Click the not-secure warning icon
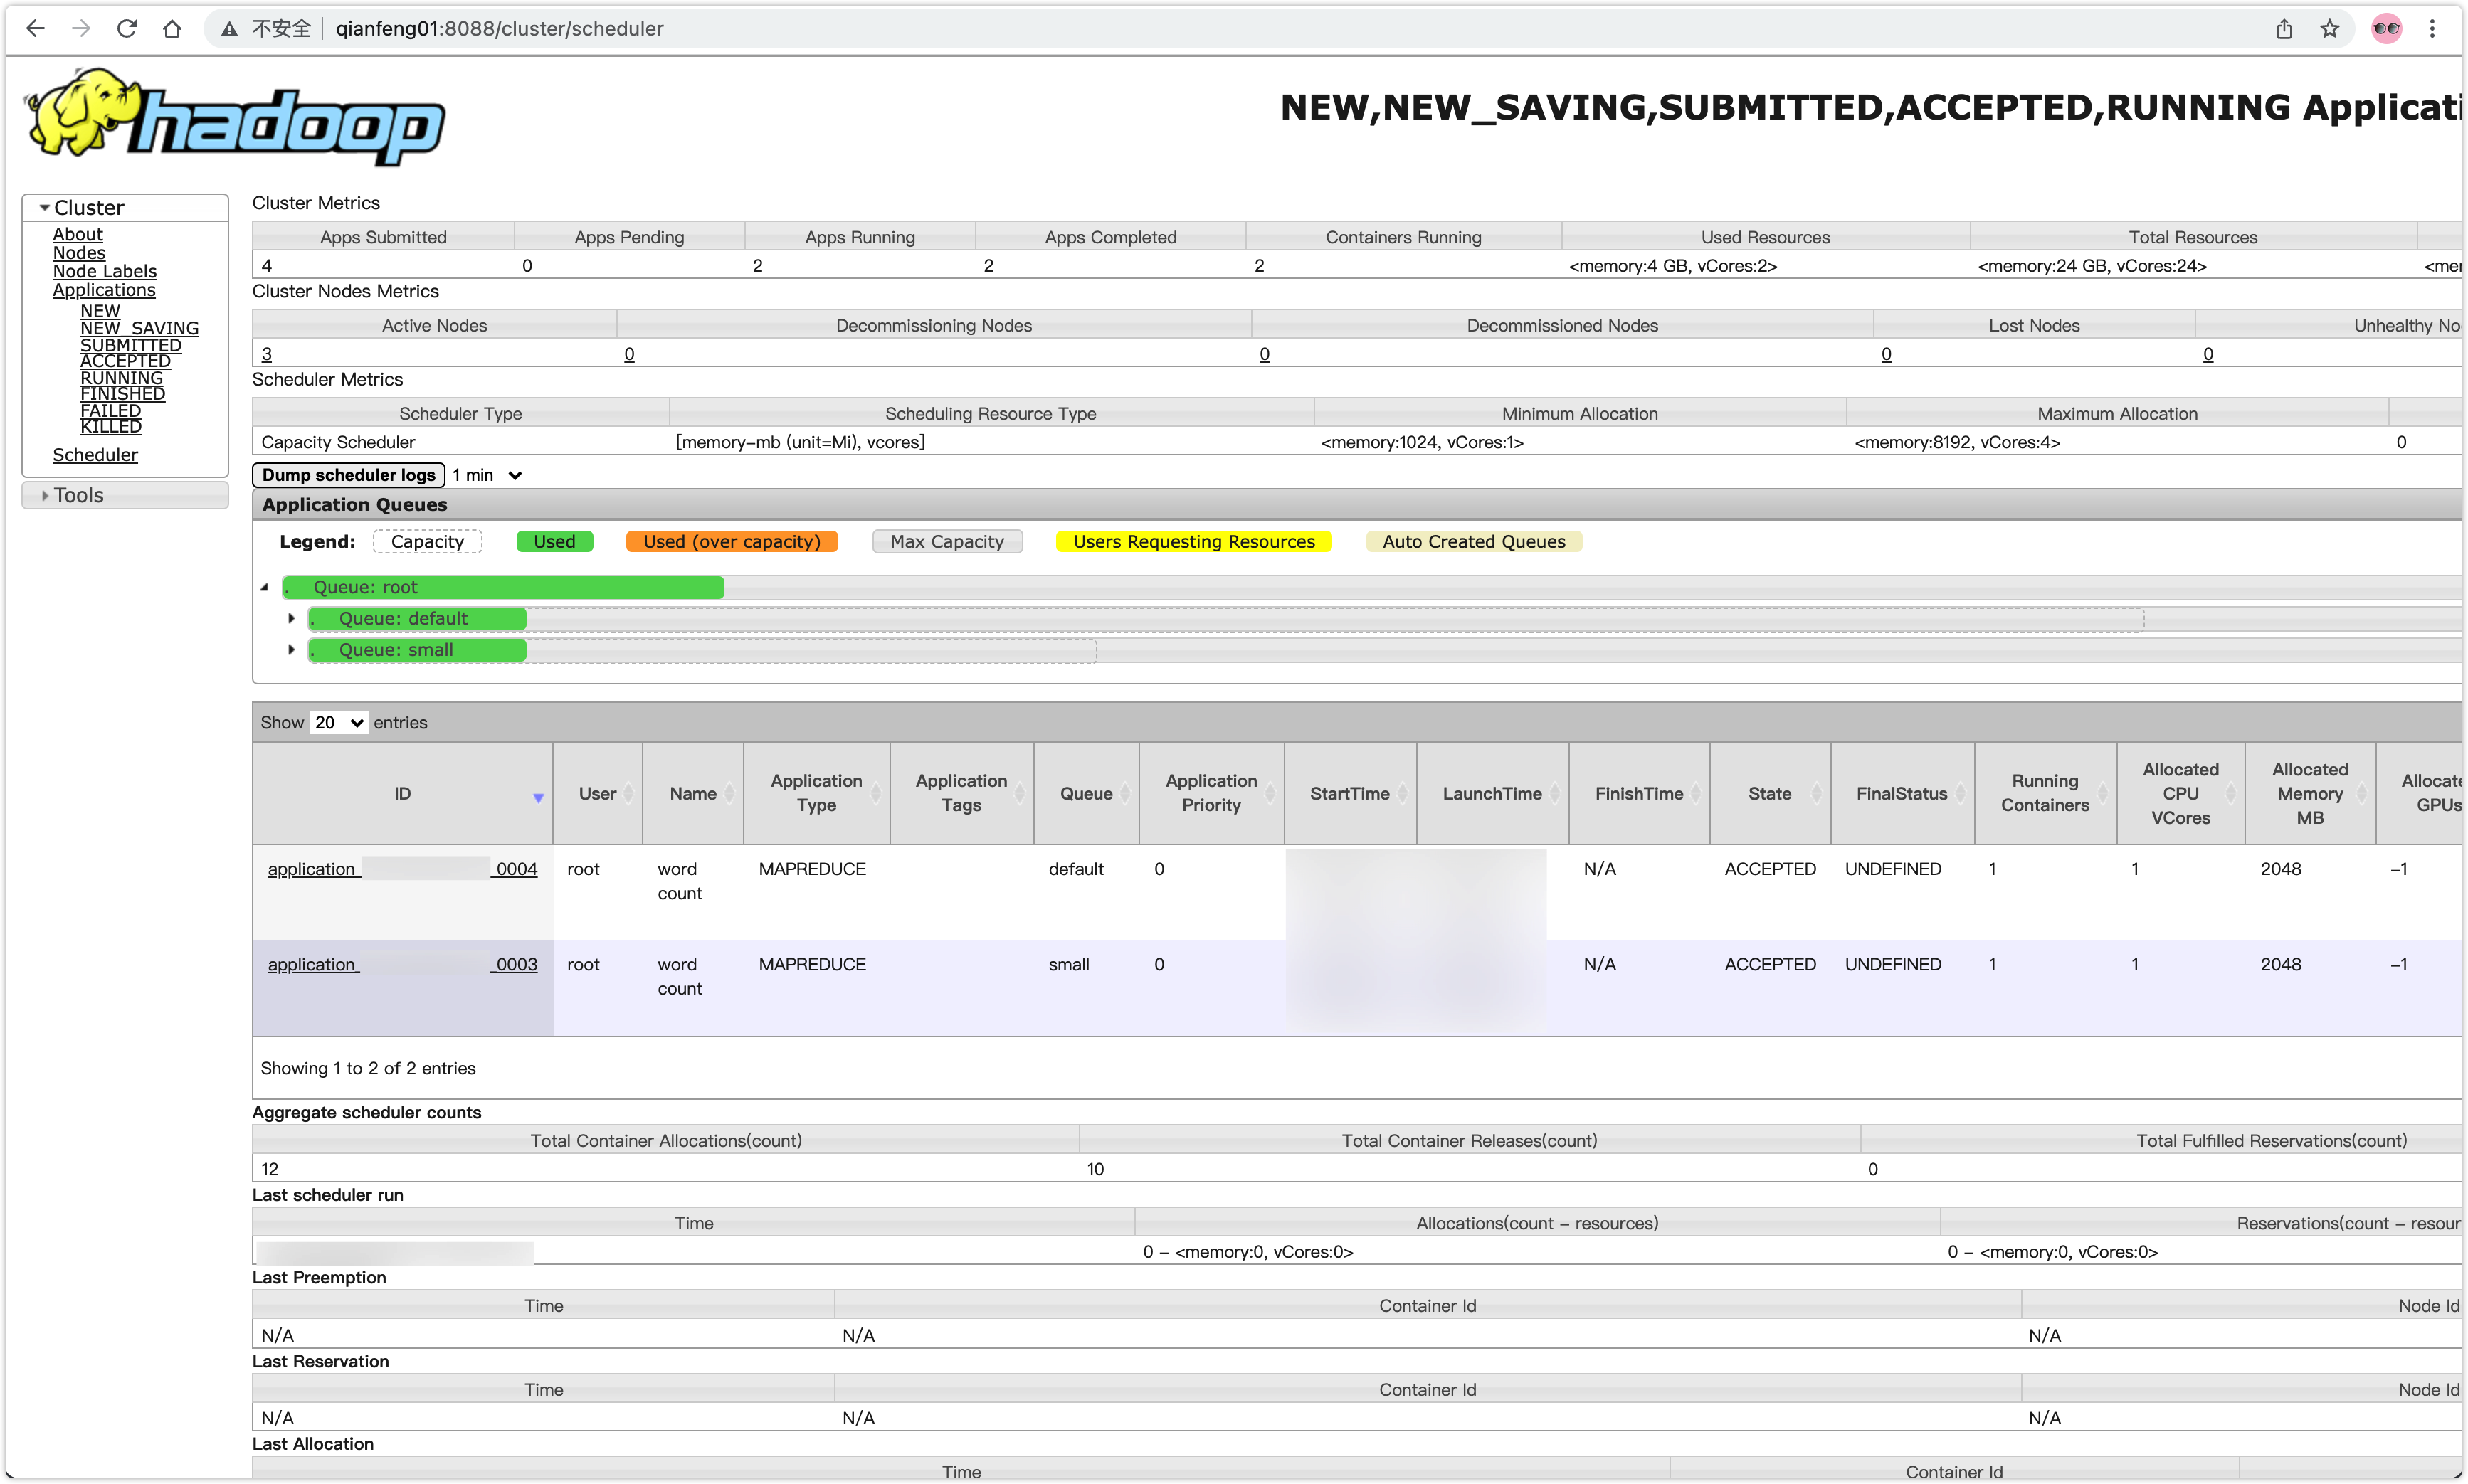2468x1484 pixels. pos(229,29)
